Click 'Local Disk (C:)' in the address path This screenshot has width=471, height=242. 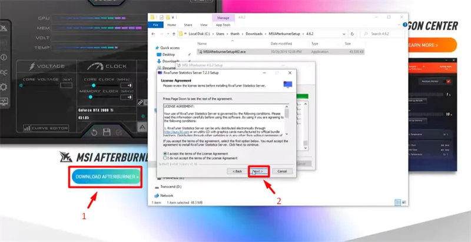[200, 34]
